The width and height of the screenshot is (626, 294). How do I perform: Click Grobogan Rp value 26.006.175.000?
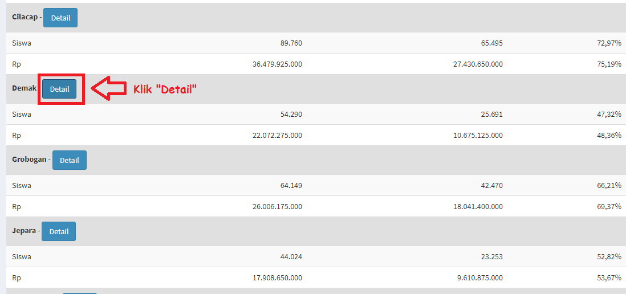click(x=278, y=206)
